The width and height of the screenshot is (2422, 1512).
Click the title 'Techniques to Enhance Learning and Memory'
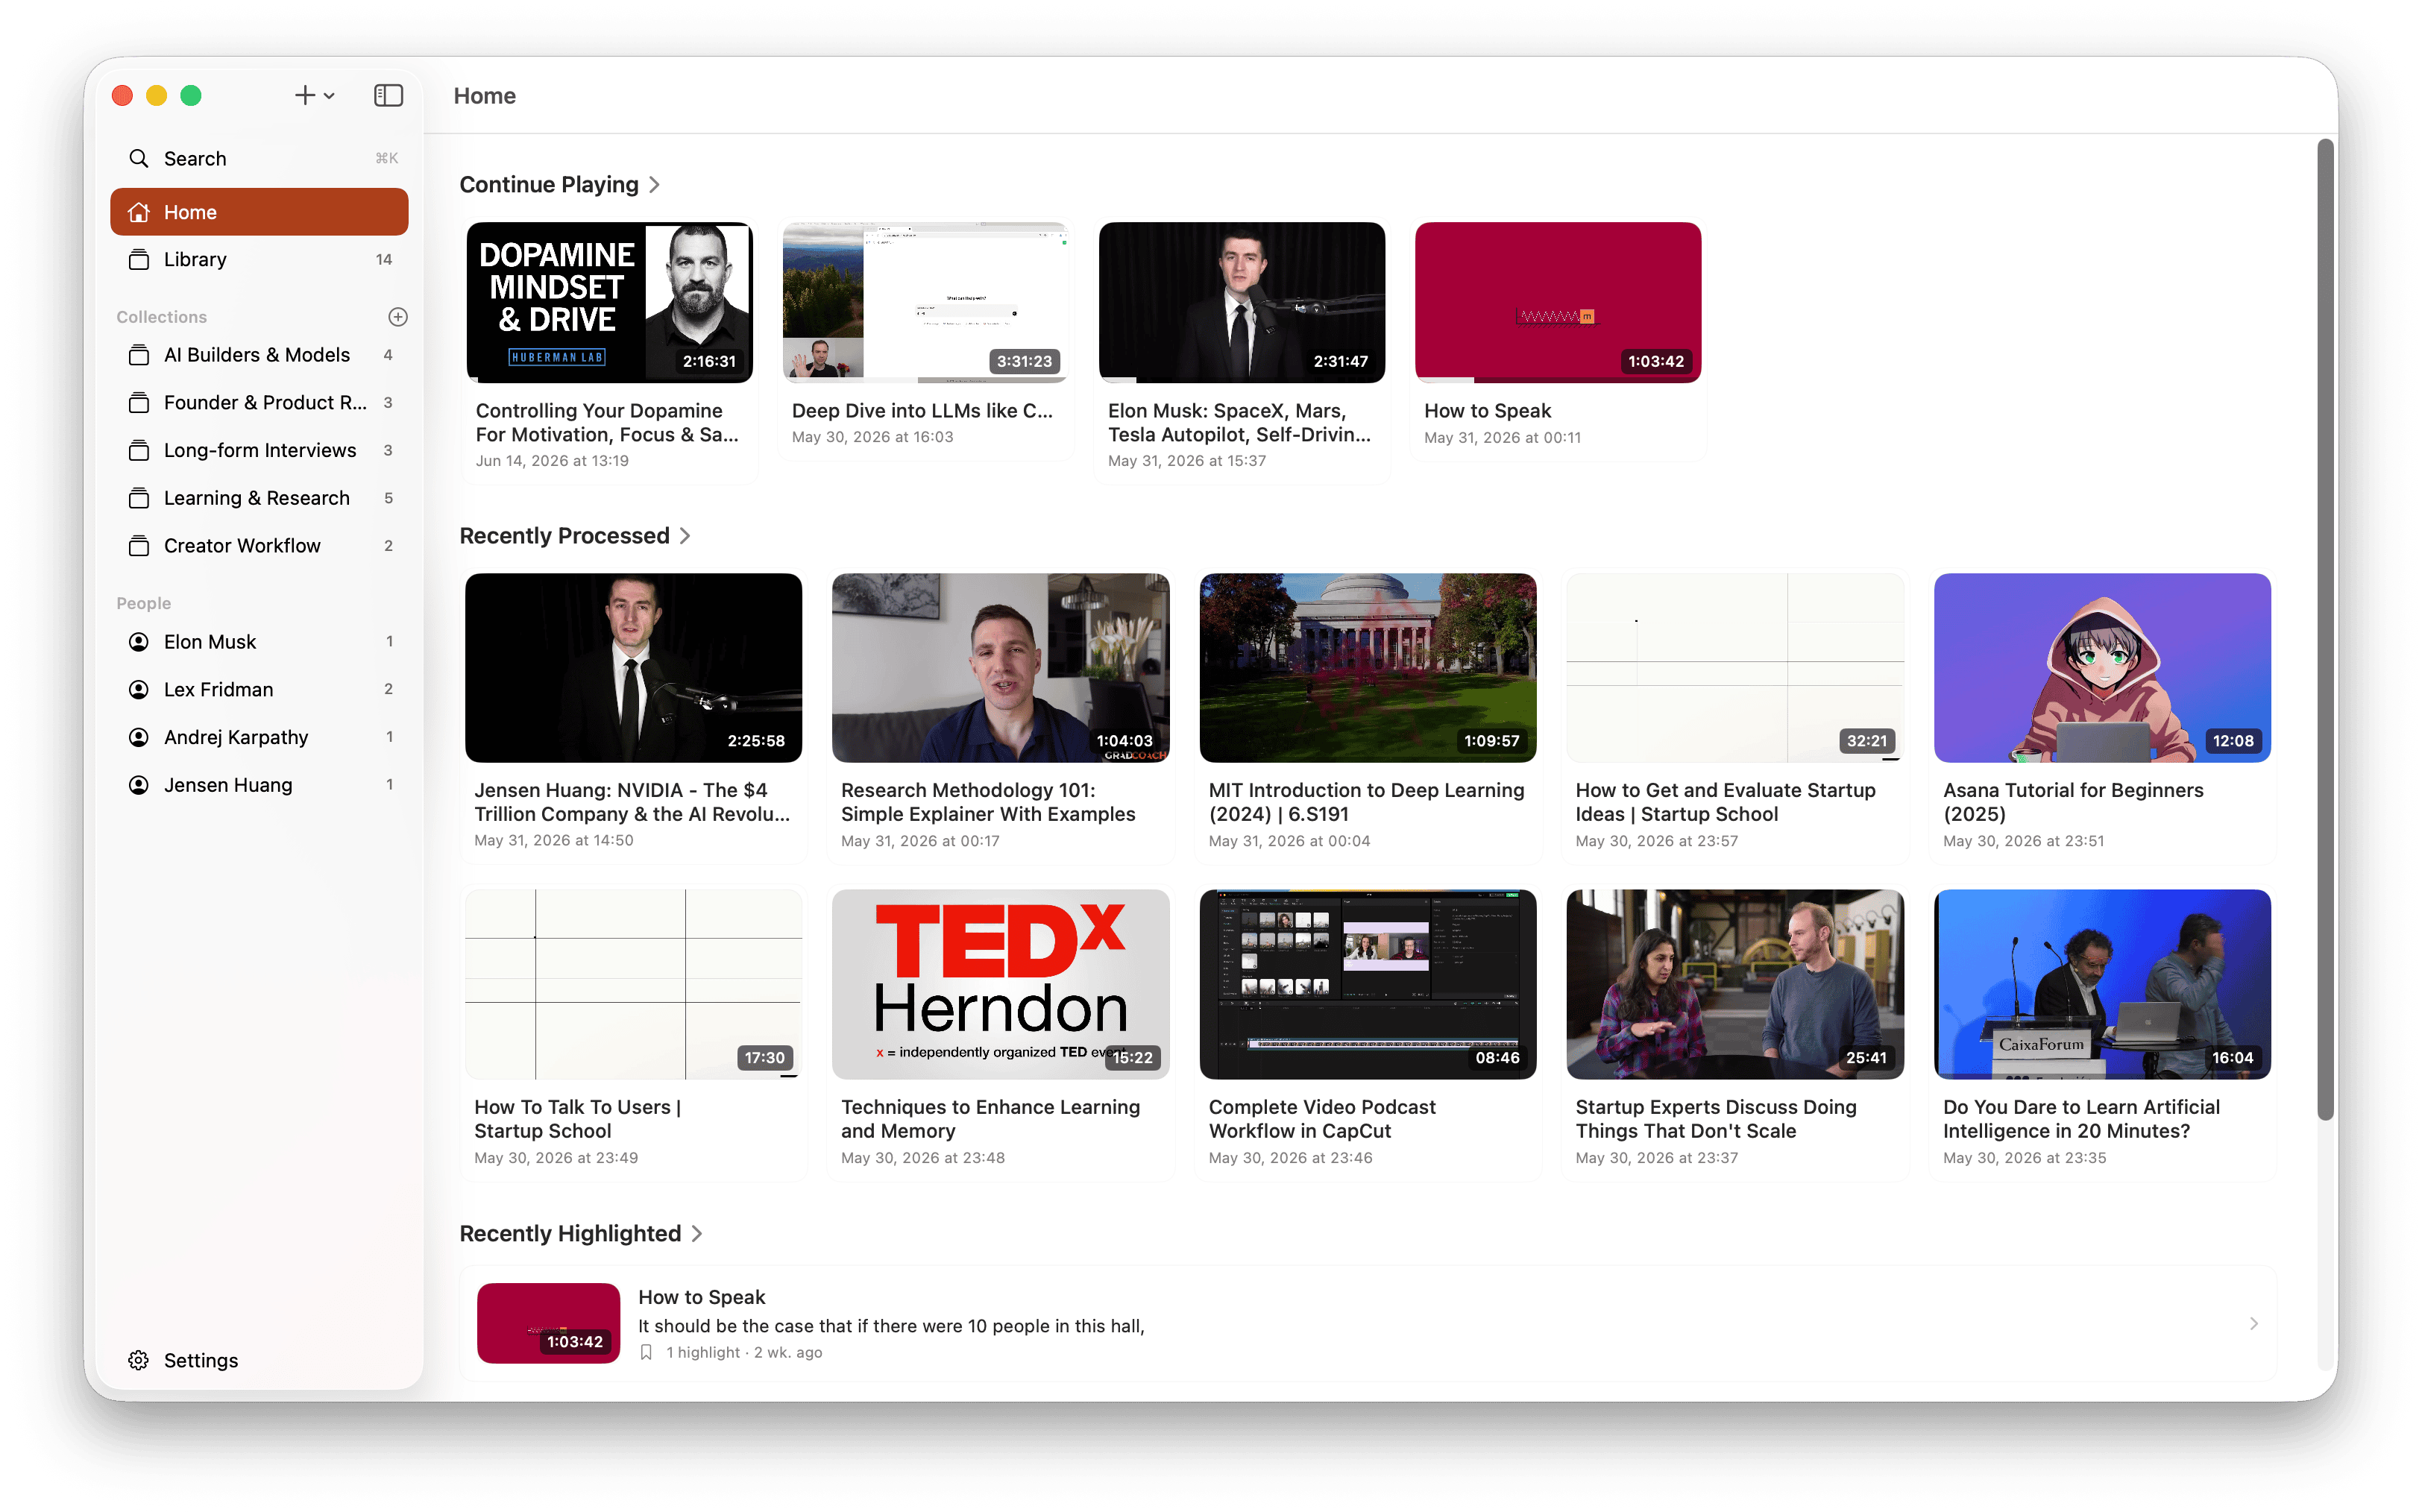coord(990,1119)
